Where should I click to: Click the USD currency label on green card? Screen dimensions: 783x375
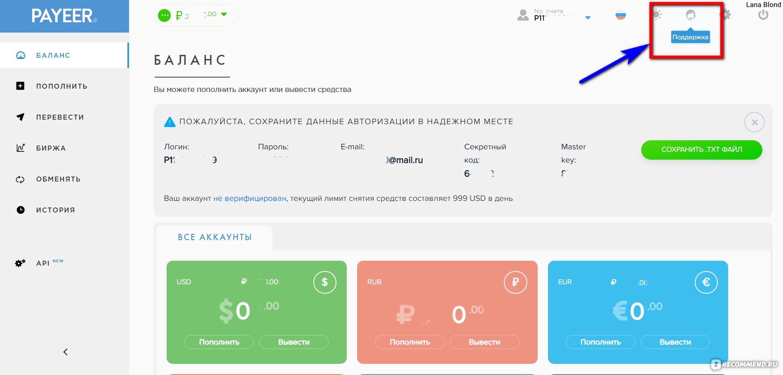point(183,282)
